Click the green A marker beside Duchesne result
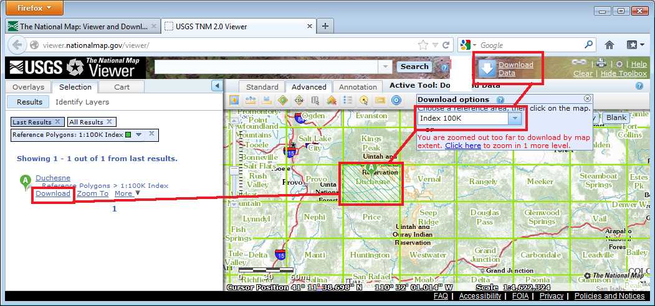The width and height of the screenshot is (655, 306). pyautogui.click(x=26, y=180)
